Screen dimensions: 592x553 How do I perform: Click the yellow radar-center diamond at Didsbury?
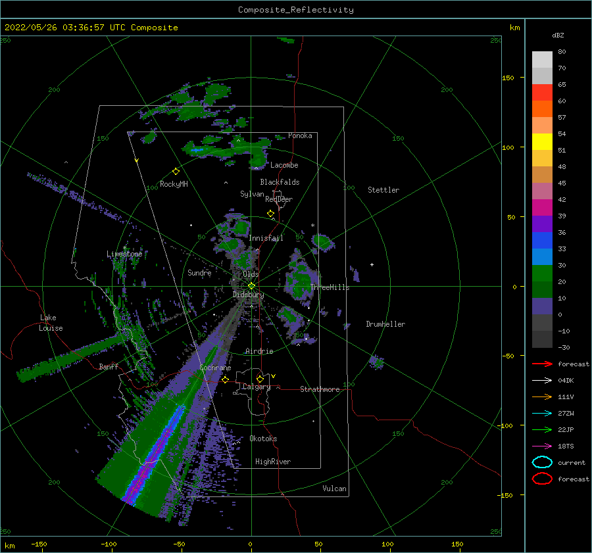click(251, 286)
